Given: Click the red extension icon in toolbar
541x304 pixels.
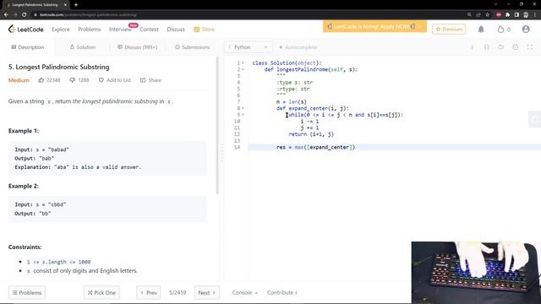Looking at the screenshot, I should pos(499,15).
